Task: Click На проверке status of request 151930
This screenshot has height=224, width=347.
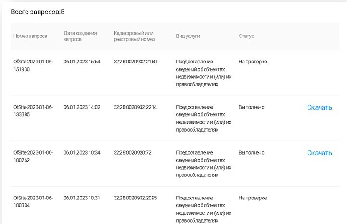Action: coord(253,62)
